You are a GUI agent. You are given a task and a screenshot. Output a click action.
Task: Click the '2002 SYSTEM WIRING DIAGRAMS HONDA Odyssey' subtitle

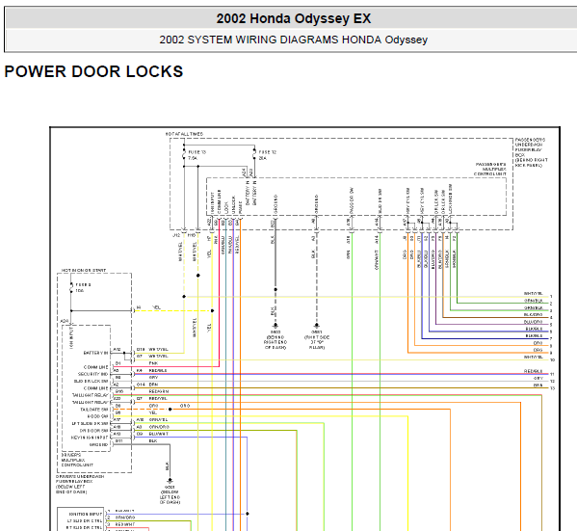pos(293,40)
